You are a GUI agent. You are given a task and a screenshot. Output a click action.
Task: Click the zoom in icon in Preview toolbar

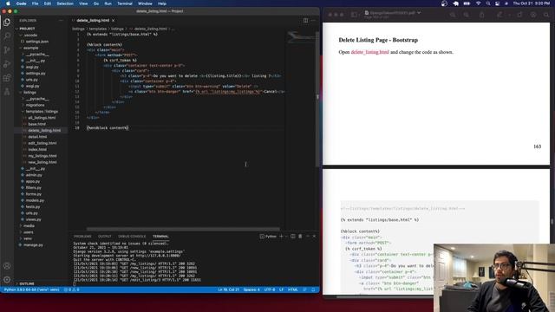click(467, 15)
